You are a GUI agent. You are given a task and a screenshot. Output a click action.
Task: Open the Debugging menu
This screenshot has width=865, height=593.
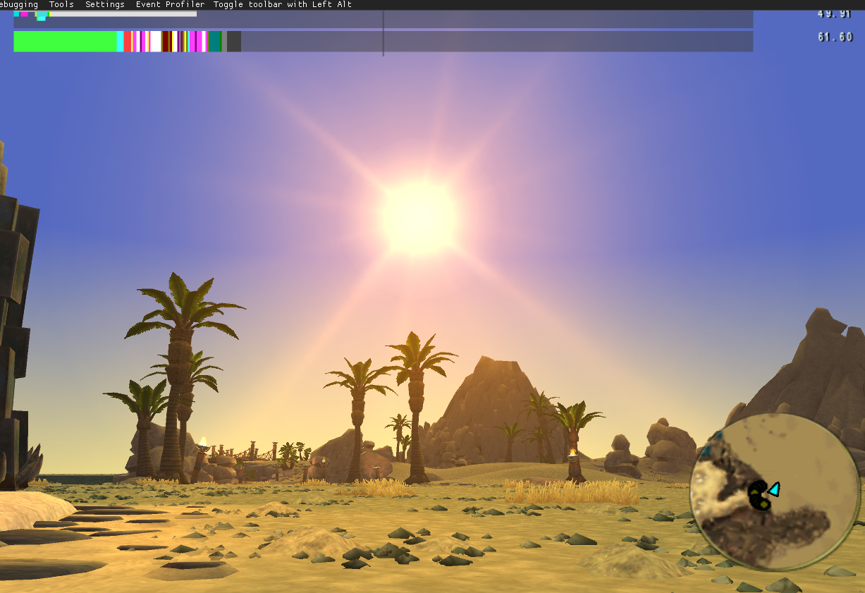tap(19, 4)
